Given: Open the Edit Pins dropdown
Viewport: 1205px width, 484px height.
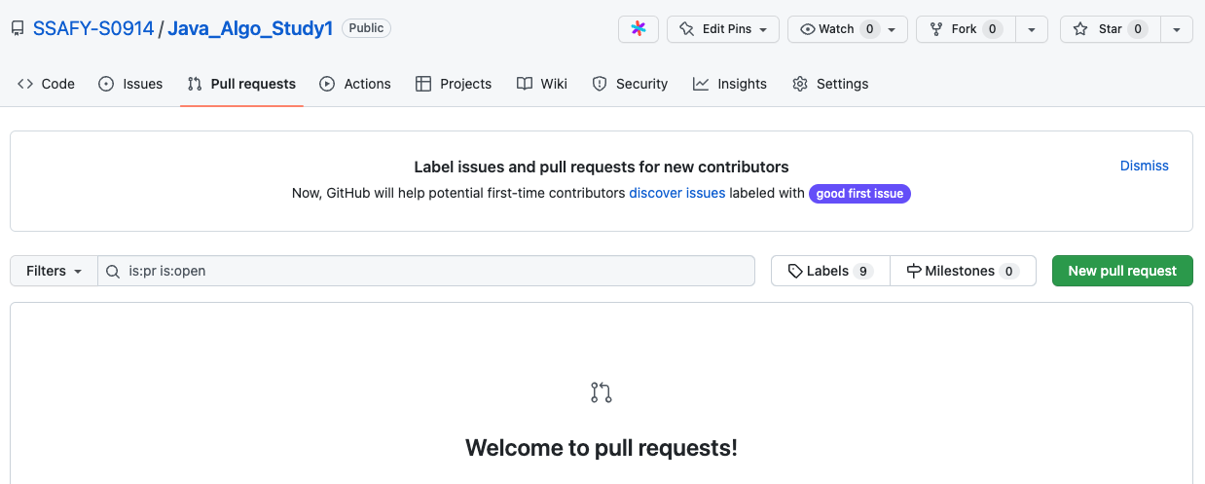Looking at the screenshot, I should tap(723, 29).
